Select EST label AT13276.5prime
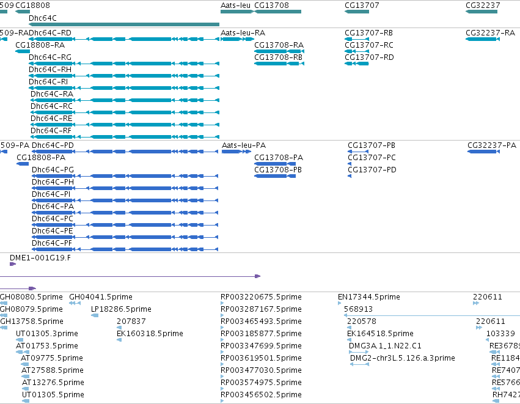The image size is (520, 404). click(53, 383)
